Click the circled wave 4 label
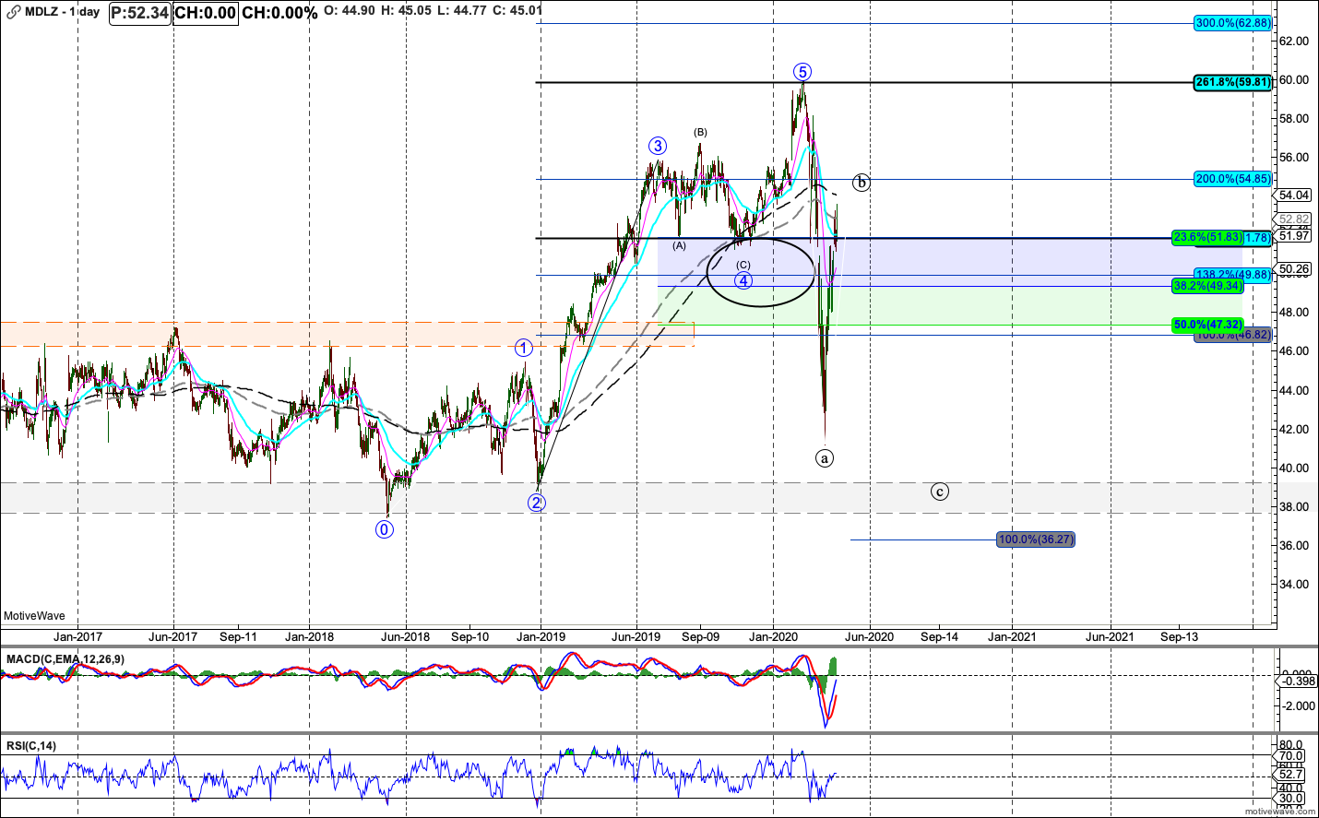 (743, 280)
